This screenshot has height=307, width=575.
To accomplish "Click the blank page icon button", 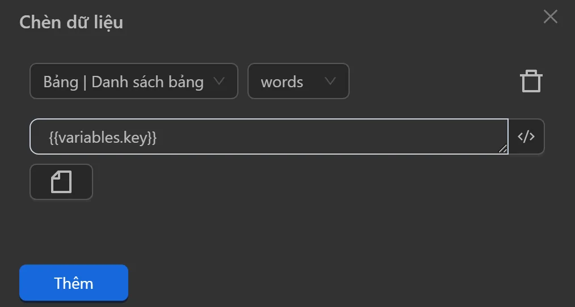I will (x=61, y=182).
